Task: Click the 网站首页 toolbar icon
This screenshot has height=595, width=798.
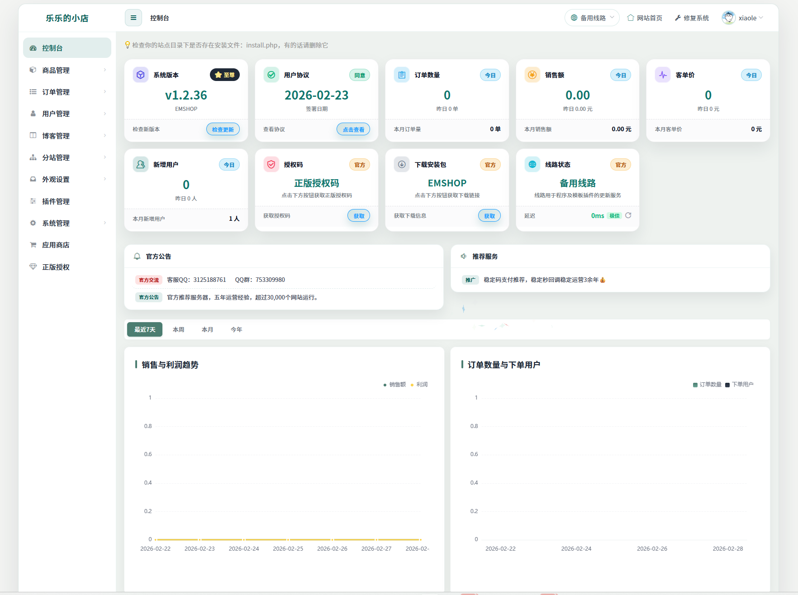Action: click(x=631, y=18)
